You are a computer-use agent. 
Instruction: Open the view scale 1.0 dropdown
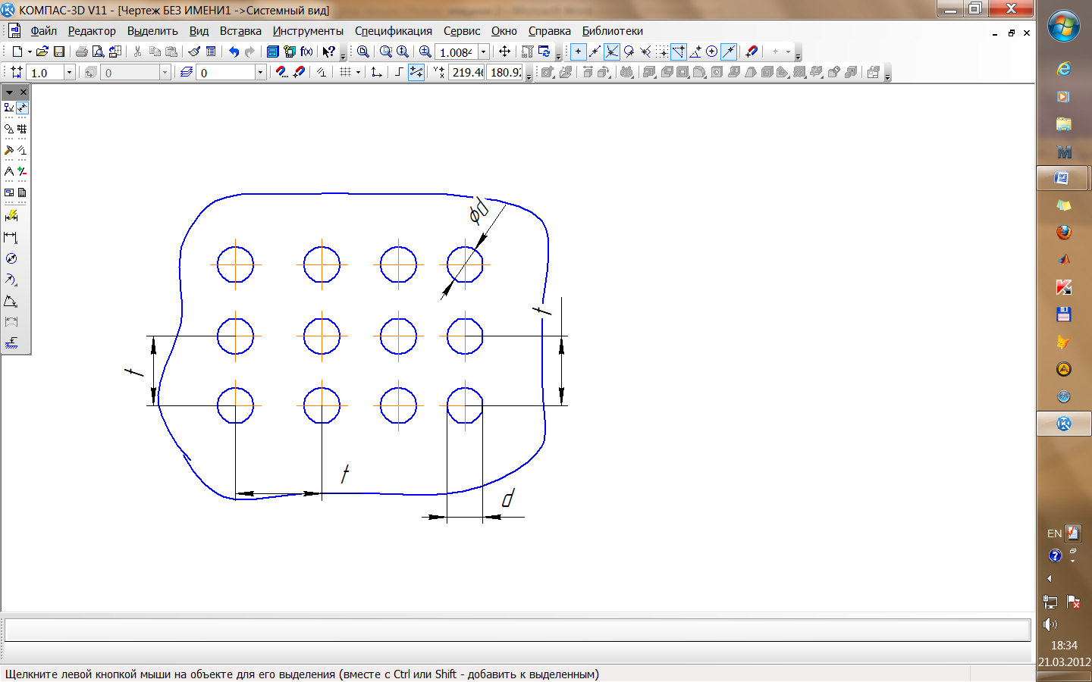coord(69,73)
